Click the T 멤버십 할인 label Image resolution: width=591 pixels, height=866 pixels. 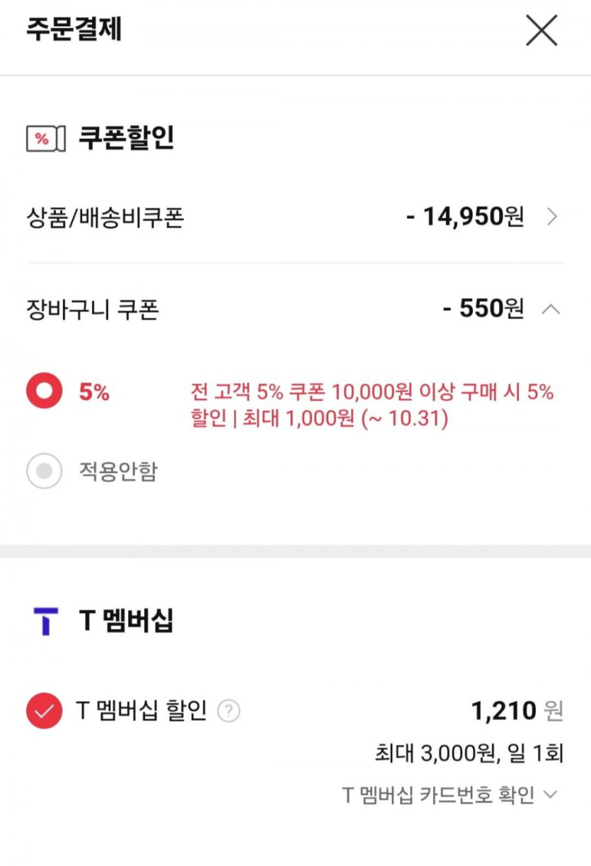coord(141,710)
